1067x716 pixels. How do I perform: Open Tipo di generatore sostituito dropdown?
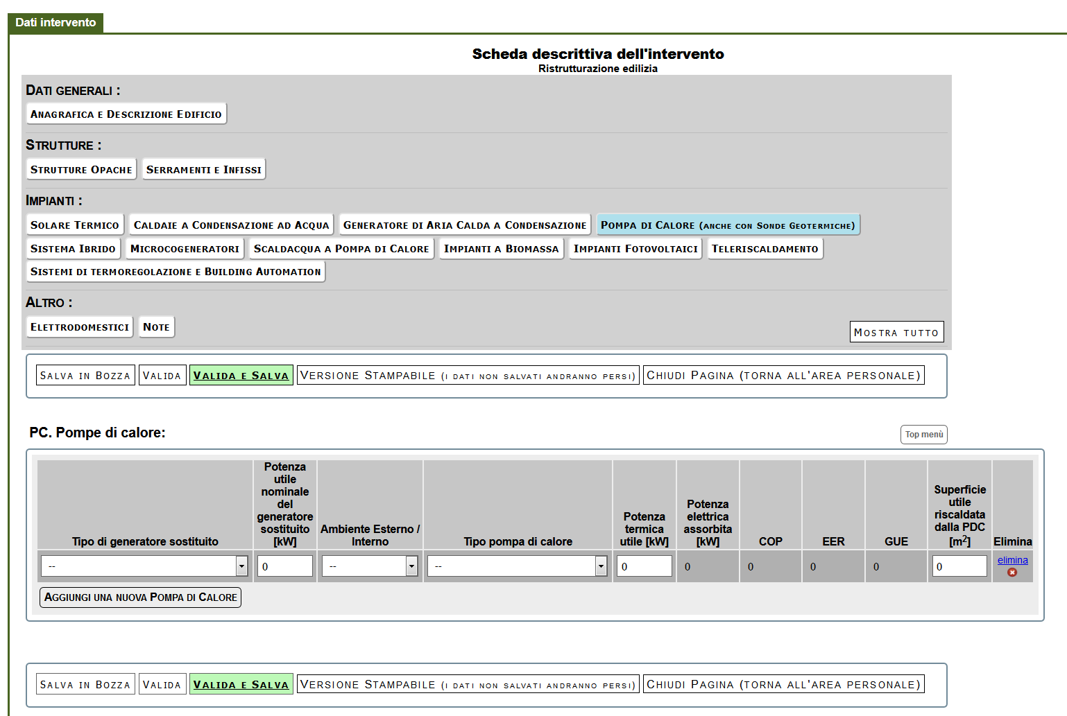click(144, 566)
